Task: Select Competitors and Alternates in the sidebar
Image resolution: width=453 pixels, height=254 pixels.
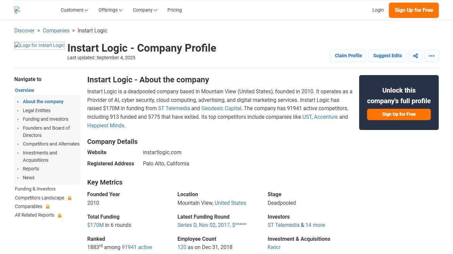Action: click(51, 144)
